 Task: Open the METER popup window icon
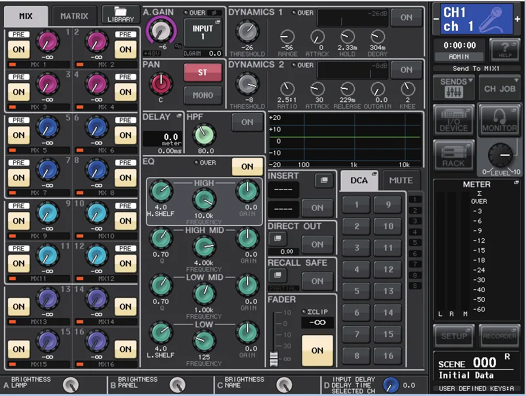(516, 183)
